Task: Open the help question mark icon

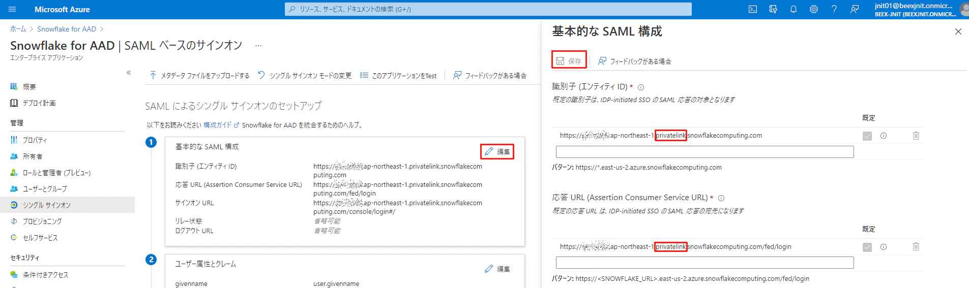Action: (x=834, y=9)
